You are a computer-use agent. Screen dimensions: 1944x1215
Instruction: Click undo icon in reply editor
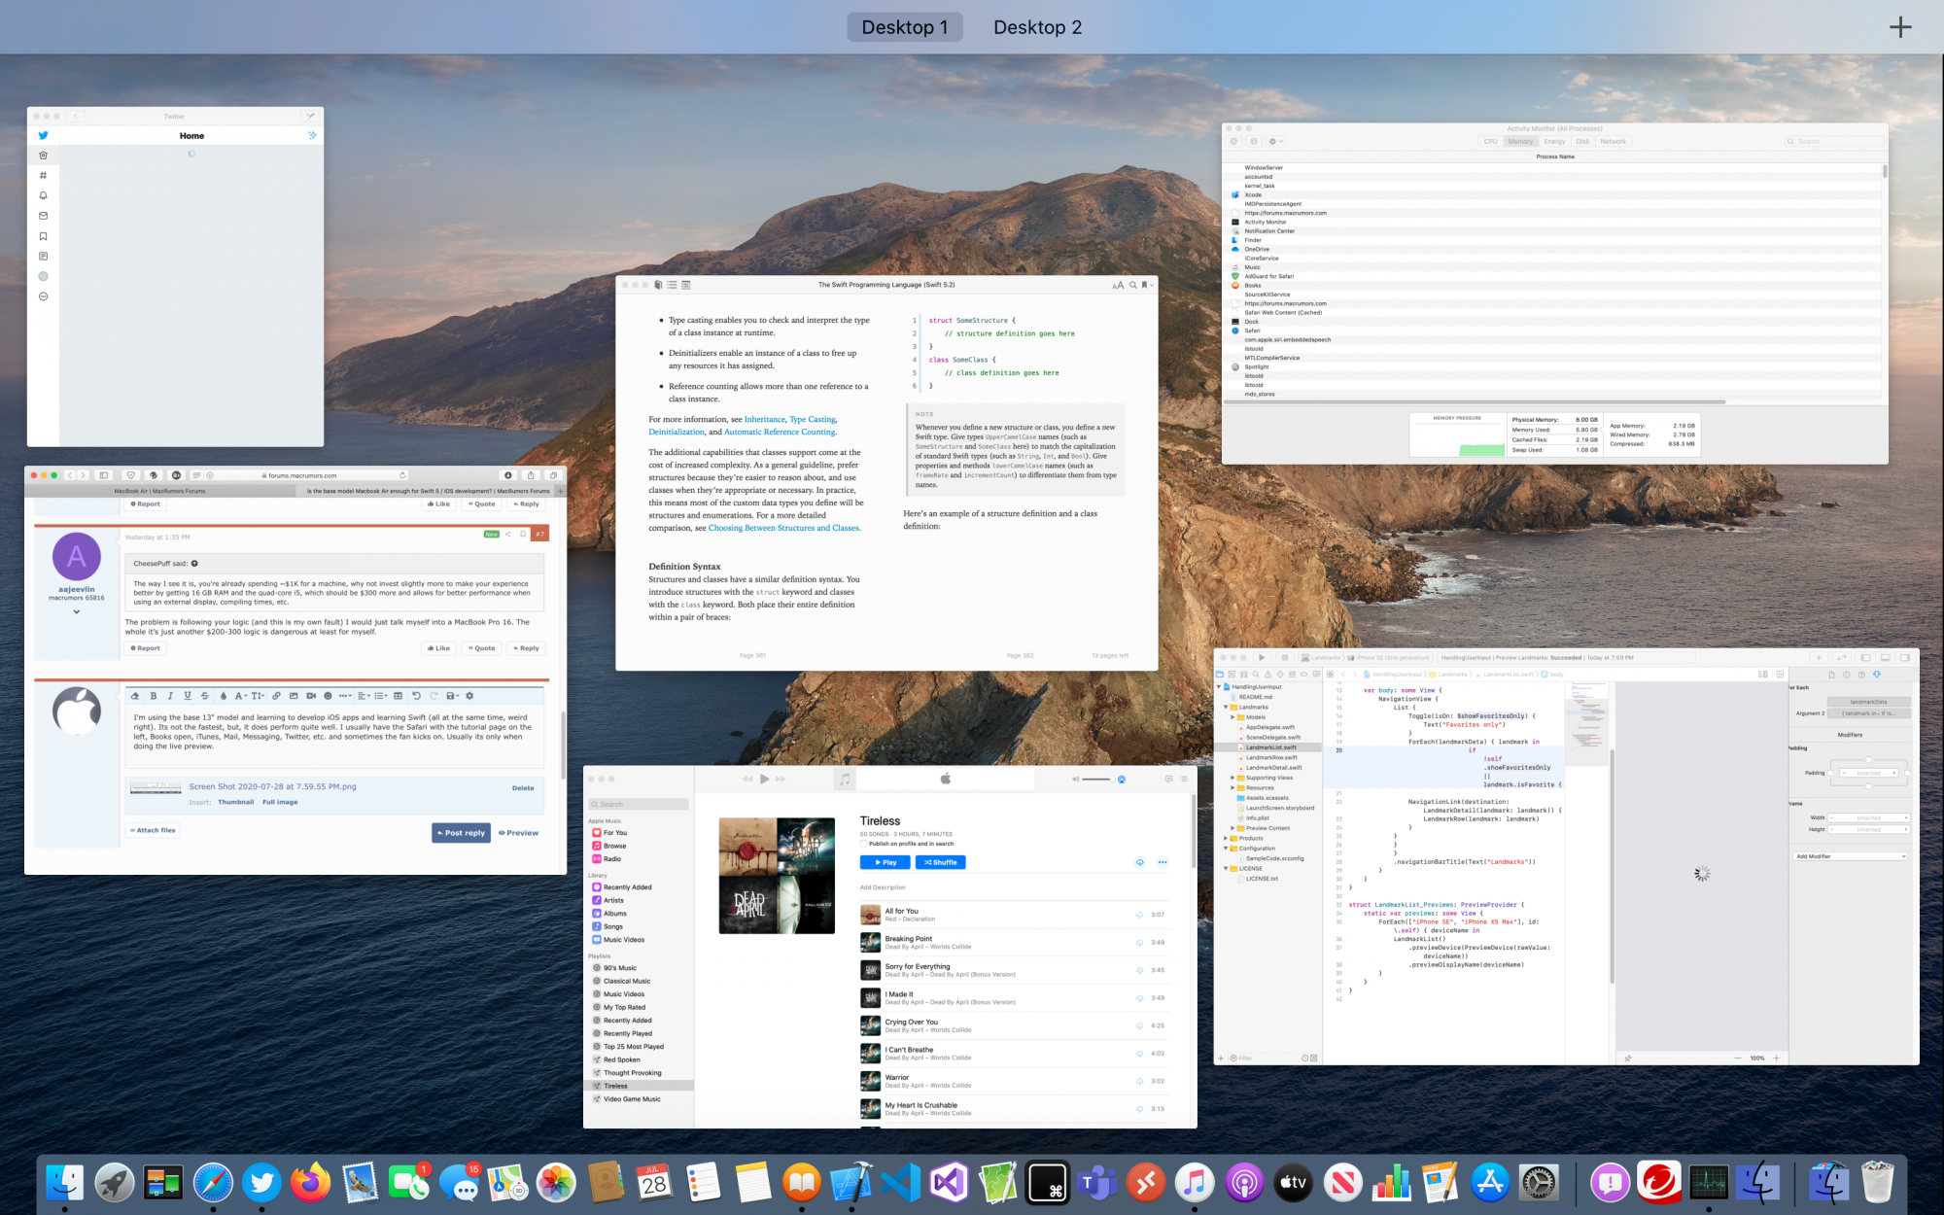click(x=416, y=696)
